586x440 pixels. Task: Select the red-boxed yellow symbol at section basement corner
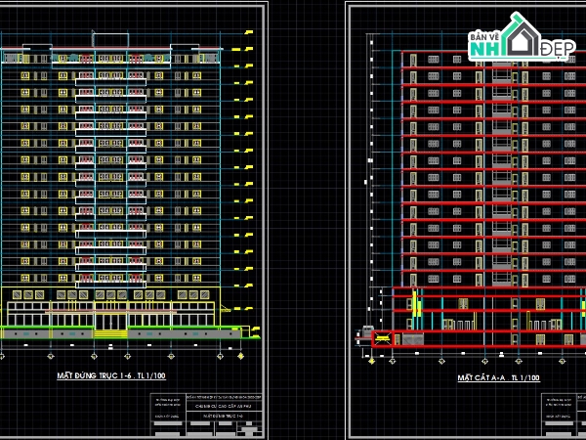tap(382, 338)
